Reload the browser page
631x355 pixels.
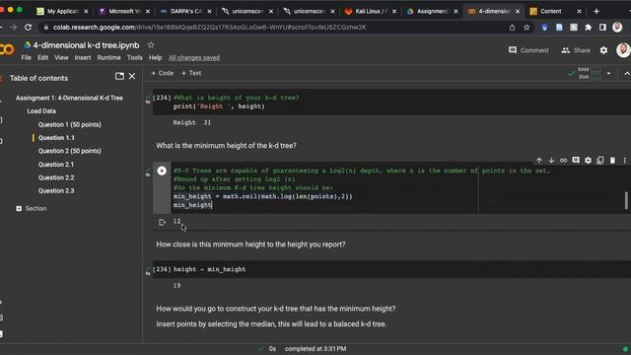pyautogui.click(x=28, y=27)
